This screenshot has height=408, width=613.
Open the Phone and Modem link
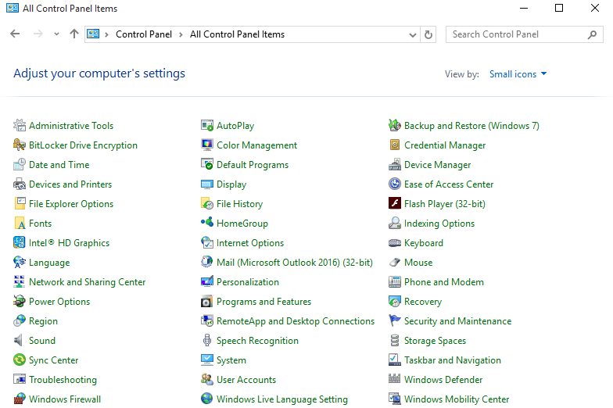click(x=444, y=282)
